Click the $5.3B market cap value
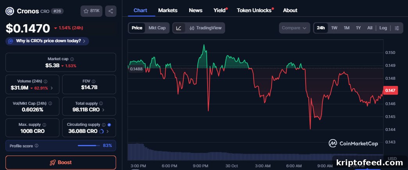The height and width of the screenshot is (170, 408). [52, 66]
